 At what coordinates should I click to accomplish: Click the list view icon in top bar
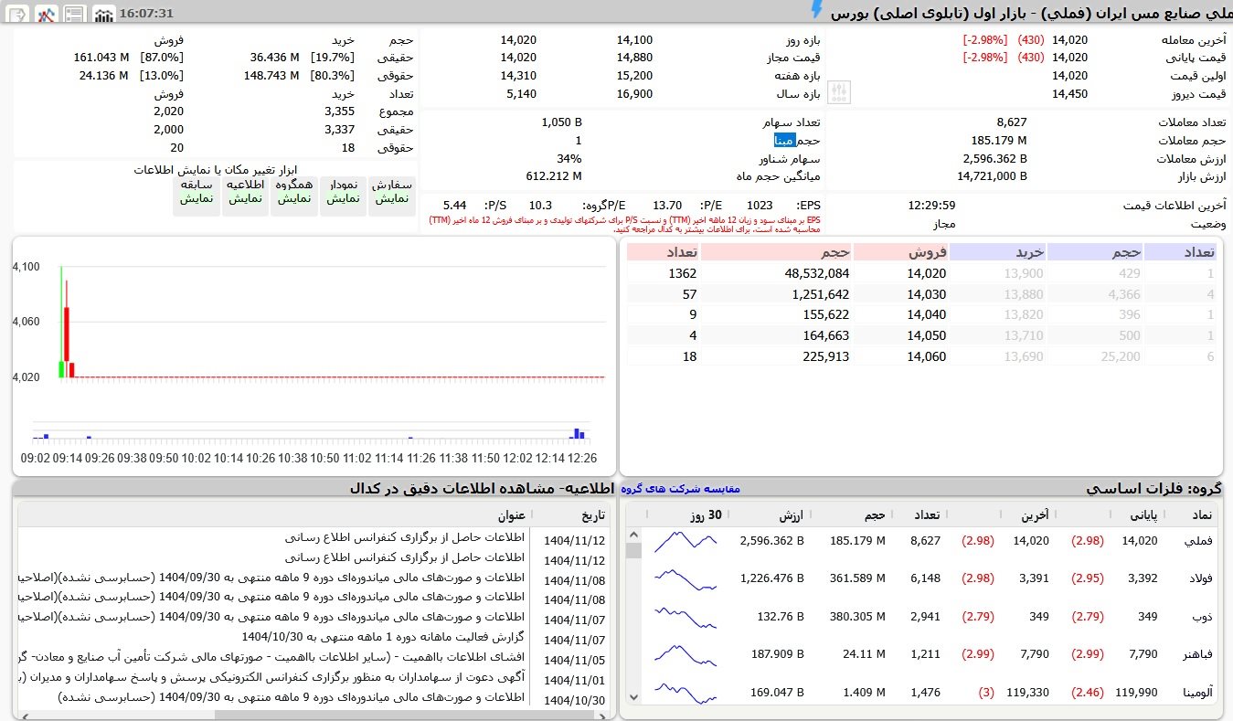75,13
